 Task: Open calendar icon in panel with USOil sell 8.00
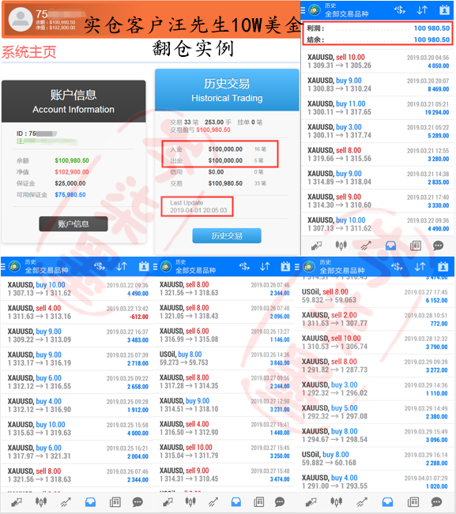pos(443,267)
